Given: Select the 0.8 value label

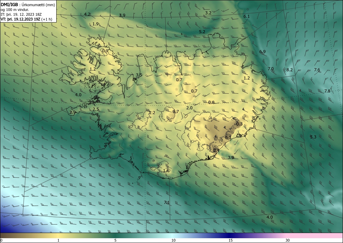Looking at the screenshot, I should coord(211,102).
